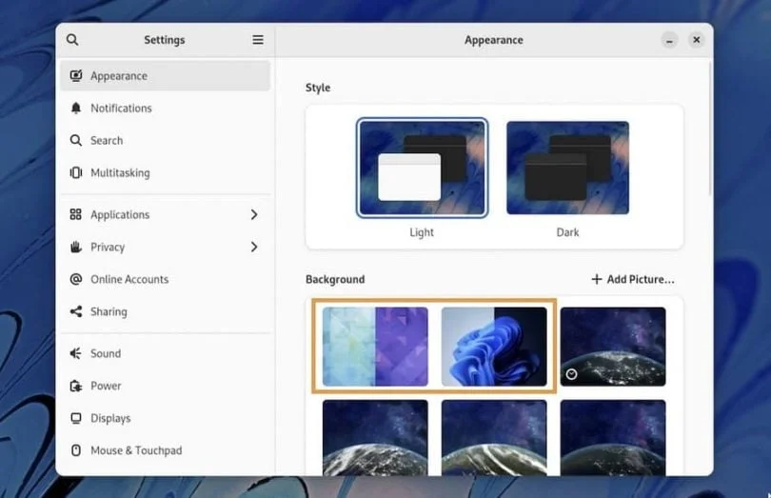The width and height of the screenshot is (771, 498).
Task: Open the search magnifier in Settings header
Action: coord(72,40)
